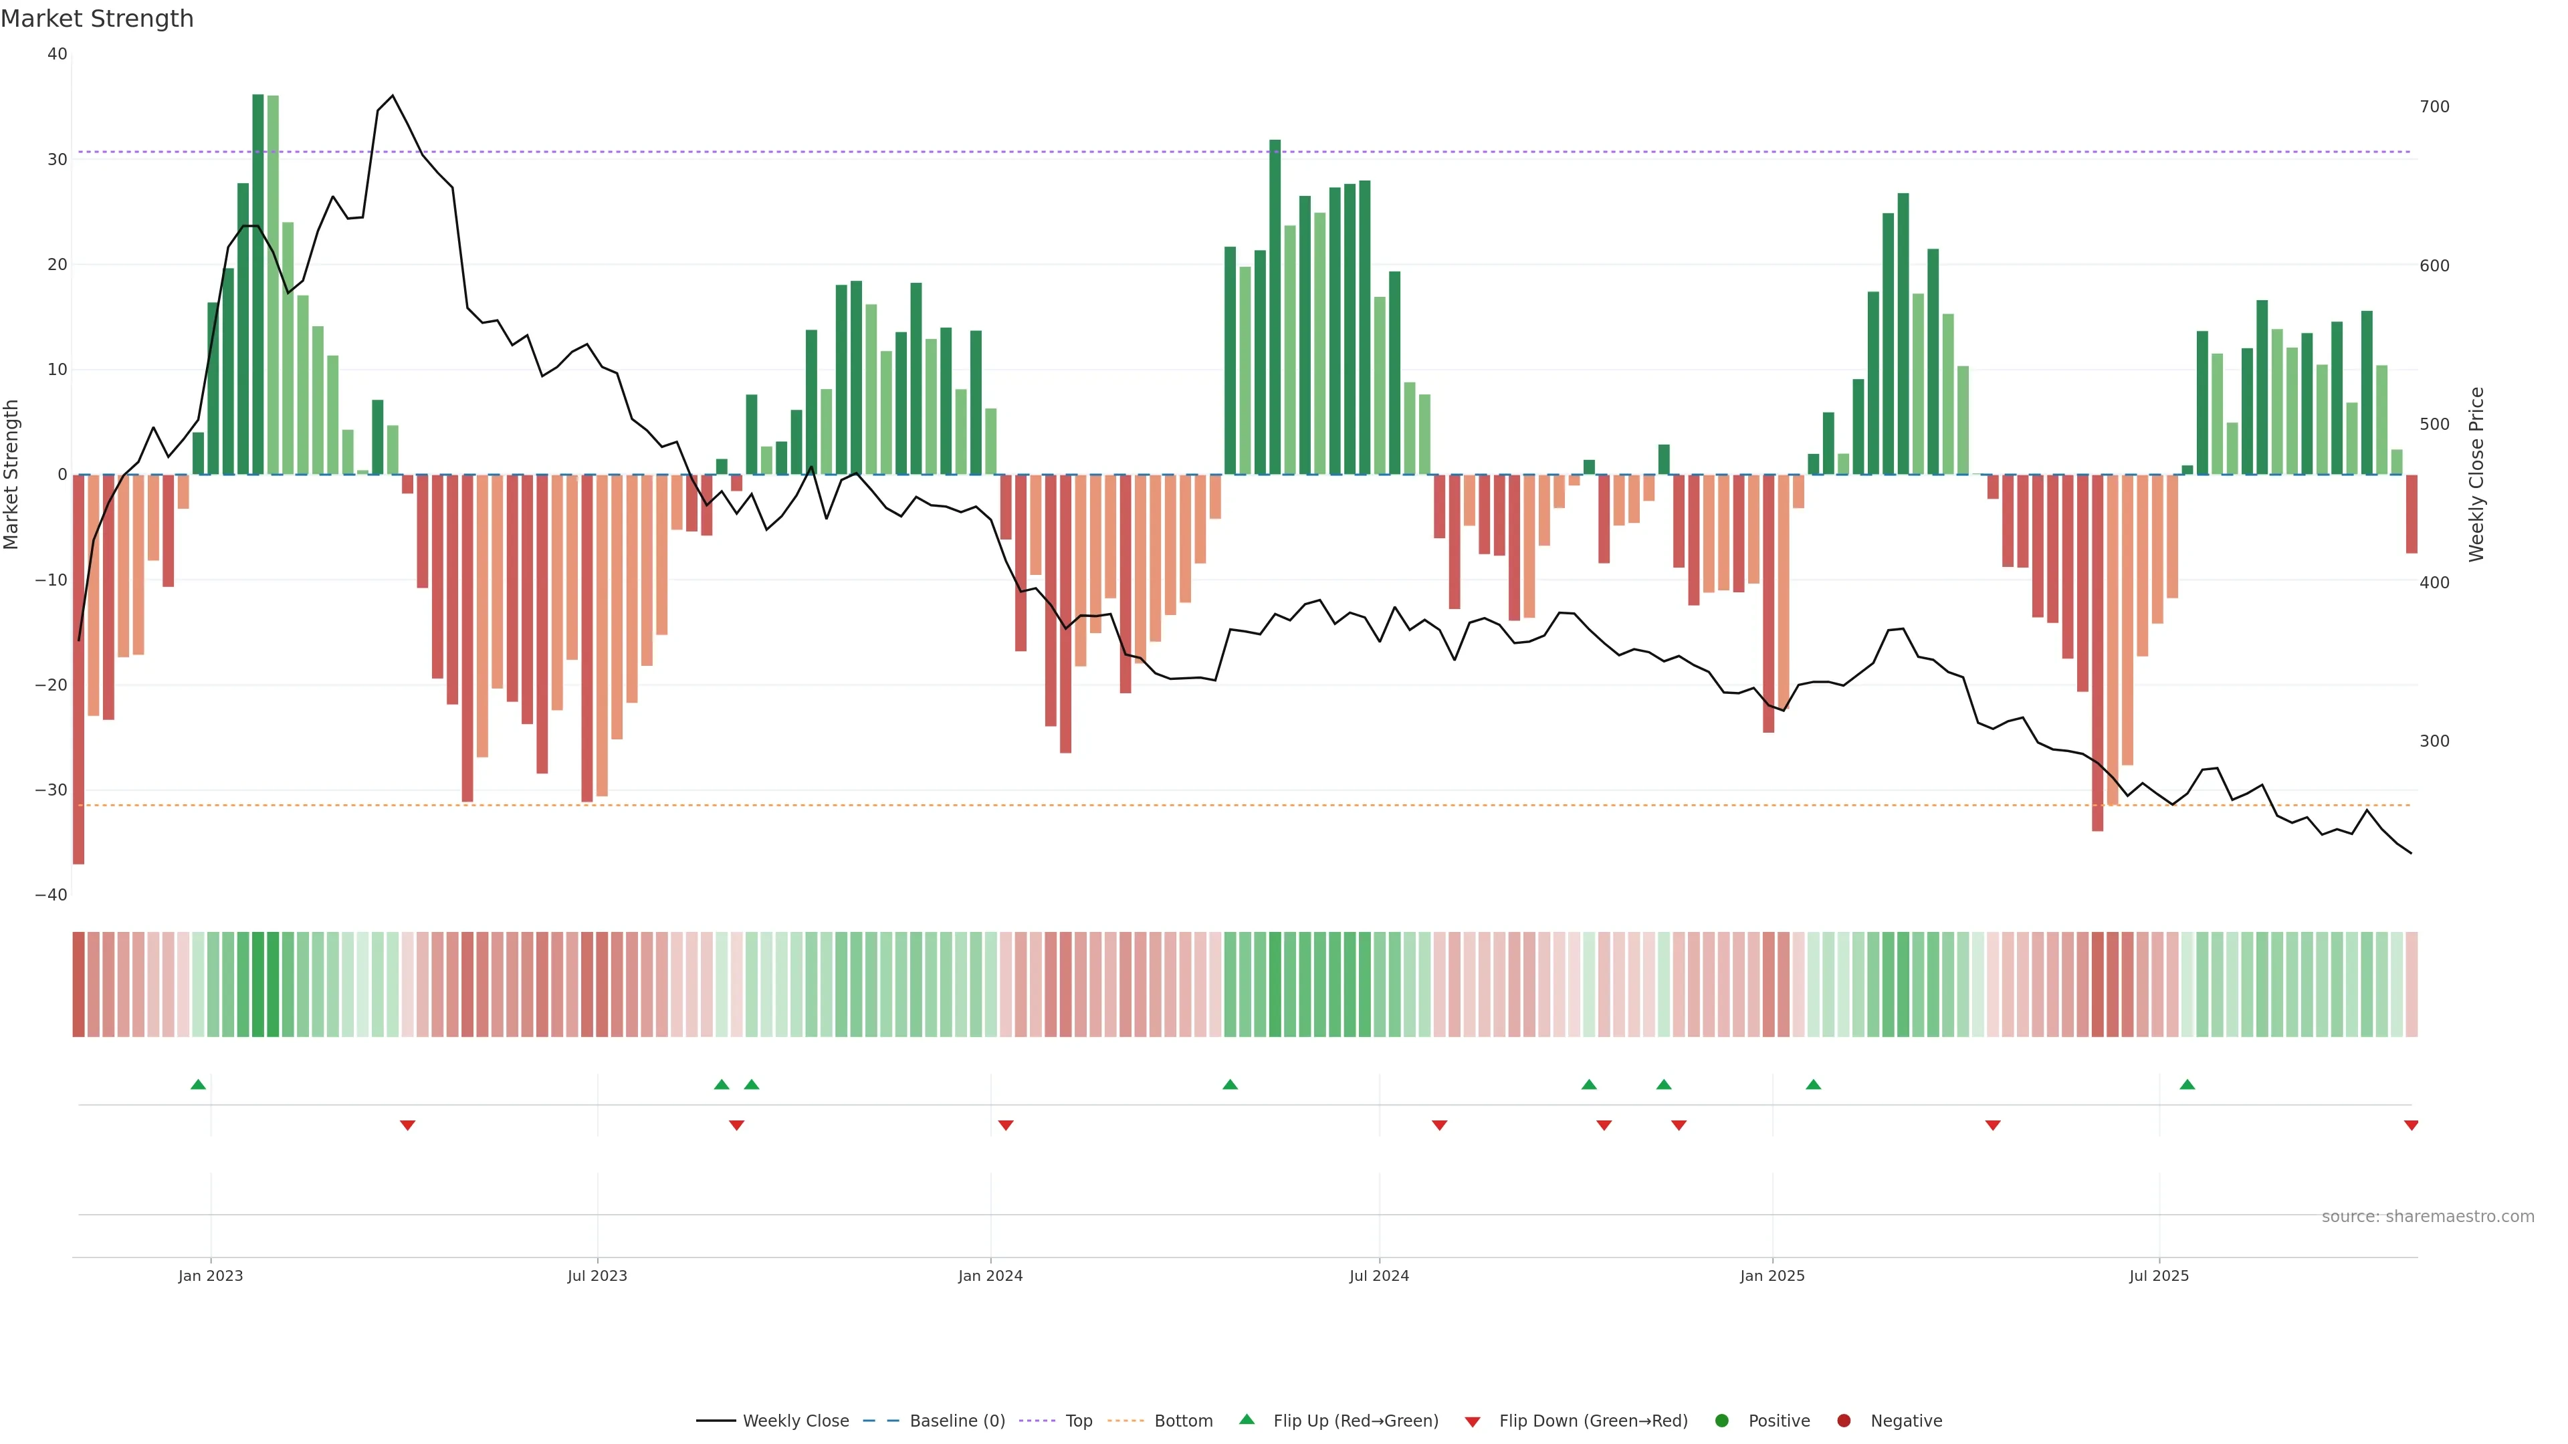Click the Flip Down red triangle legend icon
2568x1444 pixels.
1473,1422
